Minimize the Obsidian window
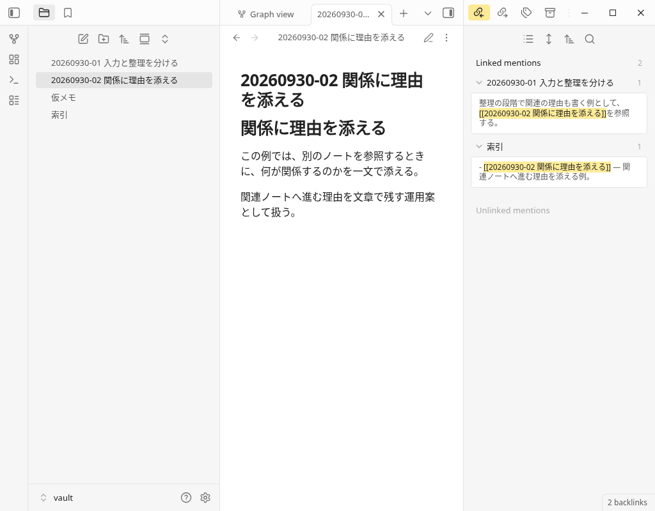The height and width of the screenshot is (511, 655). point(585,13)
